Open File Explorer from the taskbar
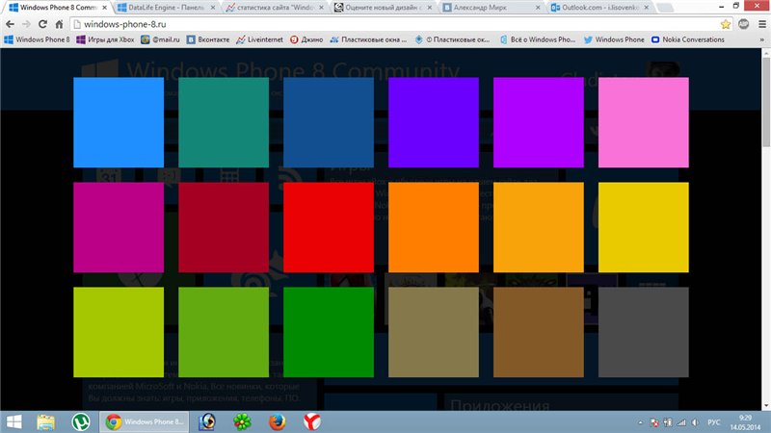771x433 pixels. [45, 421]
